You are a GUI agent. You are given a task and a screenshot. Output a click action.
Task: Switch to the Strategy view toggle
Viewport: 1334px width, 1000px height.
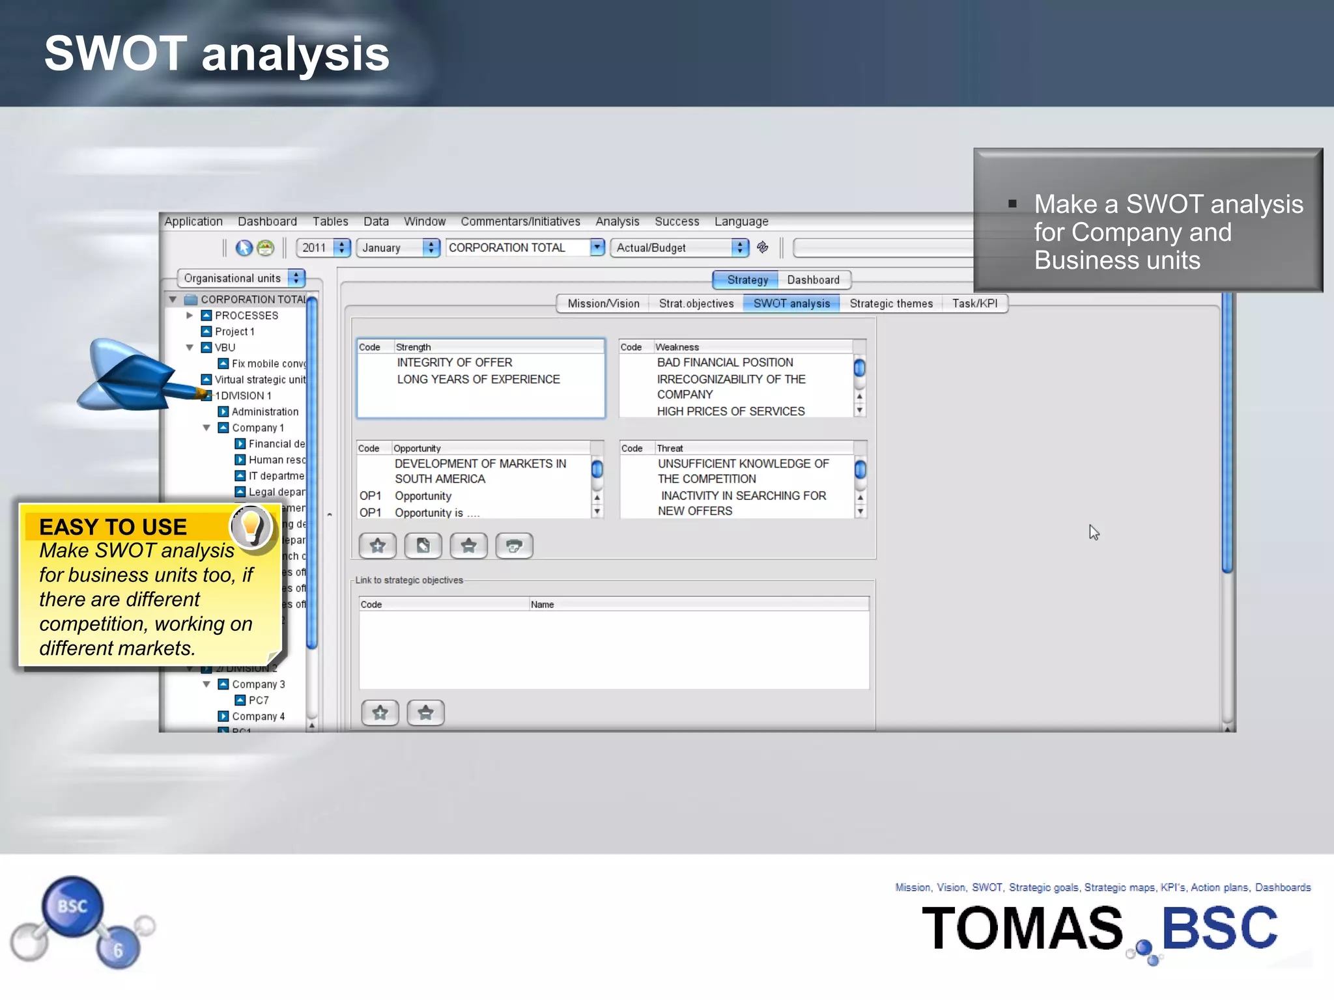coord(746,280)
